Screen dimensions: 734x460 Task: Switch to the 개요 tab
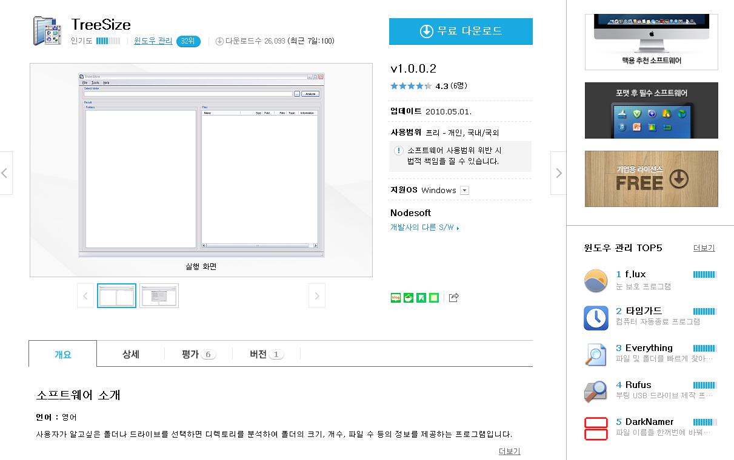(63, 354)
